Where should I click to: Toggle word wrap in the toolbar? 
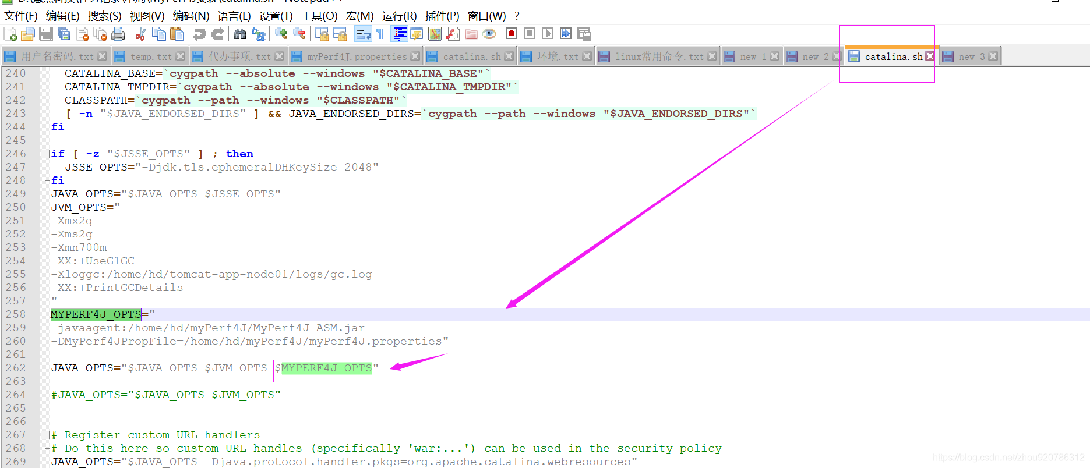point(363,34)
